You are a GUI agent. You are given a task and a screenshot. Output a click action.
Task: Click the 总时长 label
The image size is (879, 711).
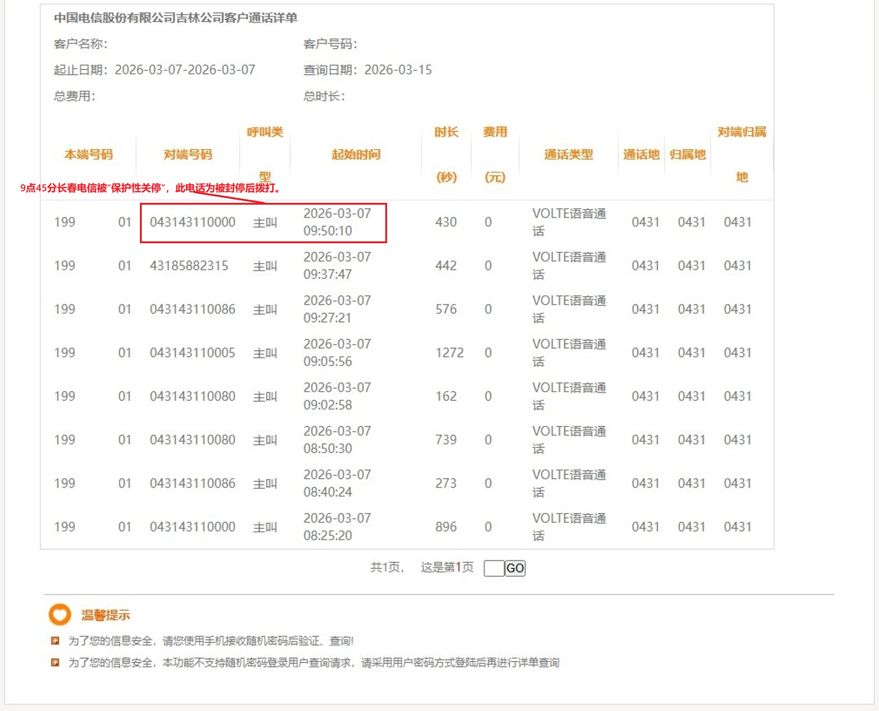324,96
